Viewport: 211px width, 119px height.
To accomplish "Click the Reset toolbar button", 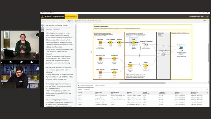I will point(71,21).
